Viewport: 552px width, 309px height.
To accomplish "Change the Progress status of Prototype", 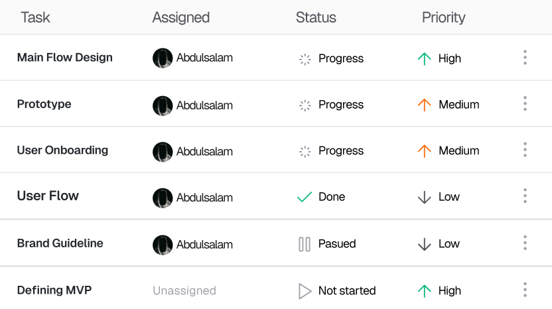I will [x=340, y=105].
